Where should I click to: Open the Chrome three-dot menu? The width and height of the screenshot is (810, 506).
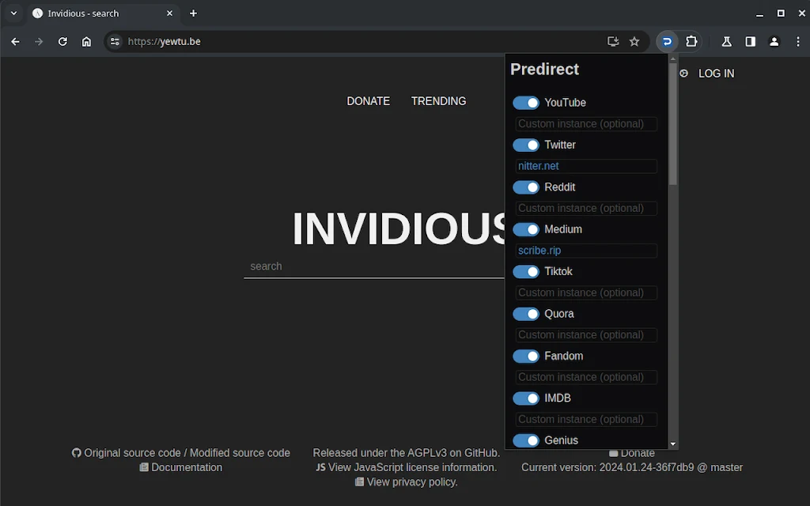coord(797,42)
